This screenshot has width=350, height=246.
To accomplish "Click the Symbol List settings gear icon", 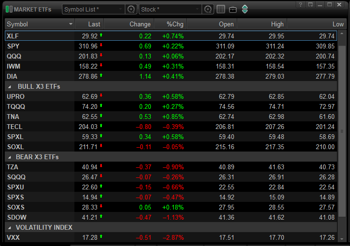I will point(131,9).
